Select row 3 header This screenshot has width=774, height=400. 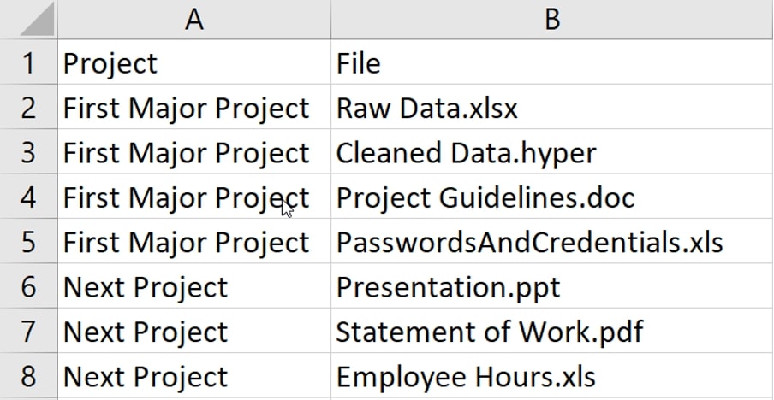(28, 151)
